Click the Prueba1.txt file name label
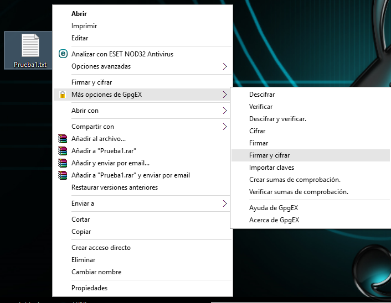 (30, 65)
